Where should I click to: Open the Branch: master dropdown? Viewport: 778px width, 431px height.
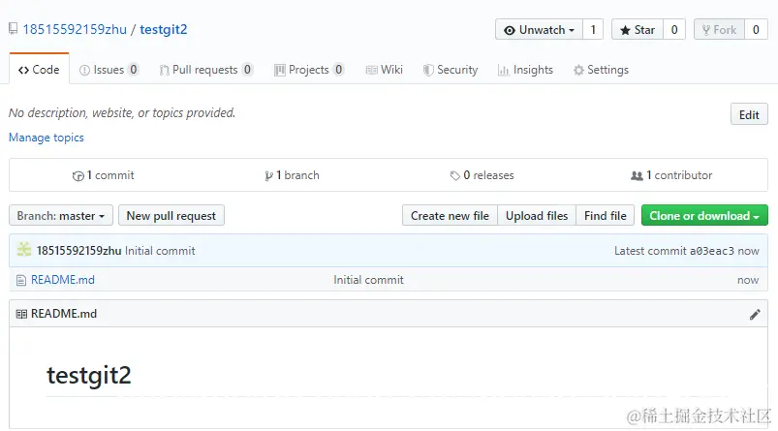pyautogui.click(x=60, y=216)
